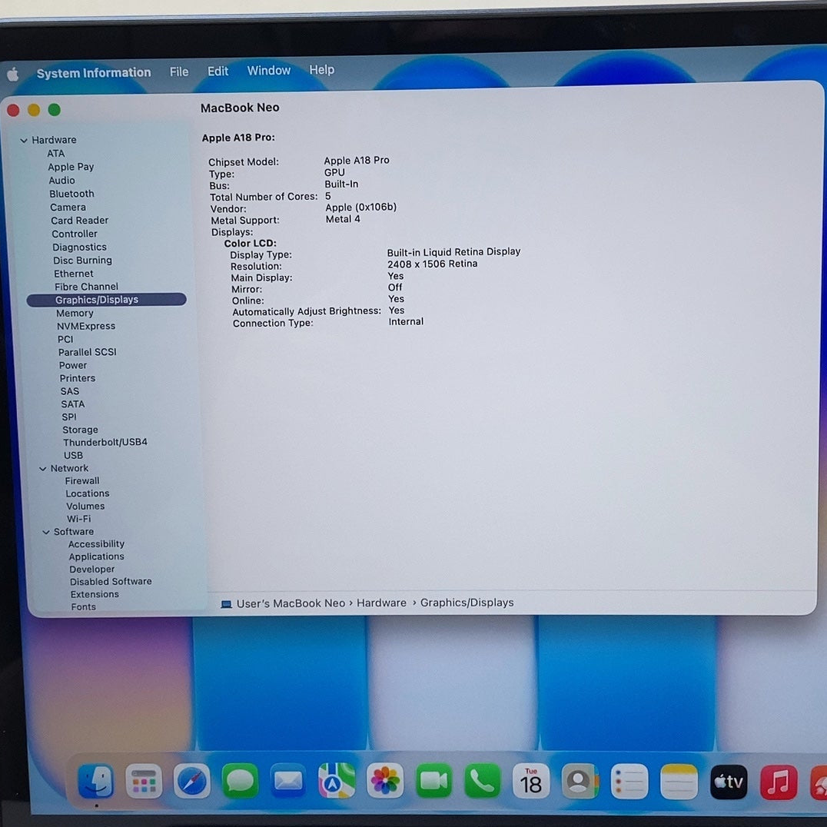This screenshot has width=827, height=827.
Task: Select Ethernet in sidebar
Action: pyautogui.click(x=73, y=274)
